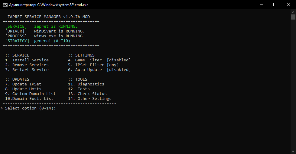
Task: Click the Diagnostics tools entry
Action: coord(91,84)
